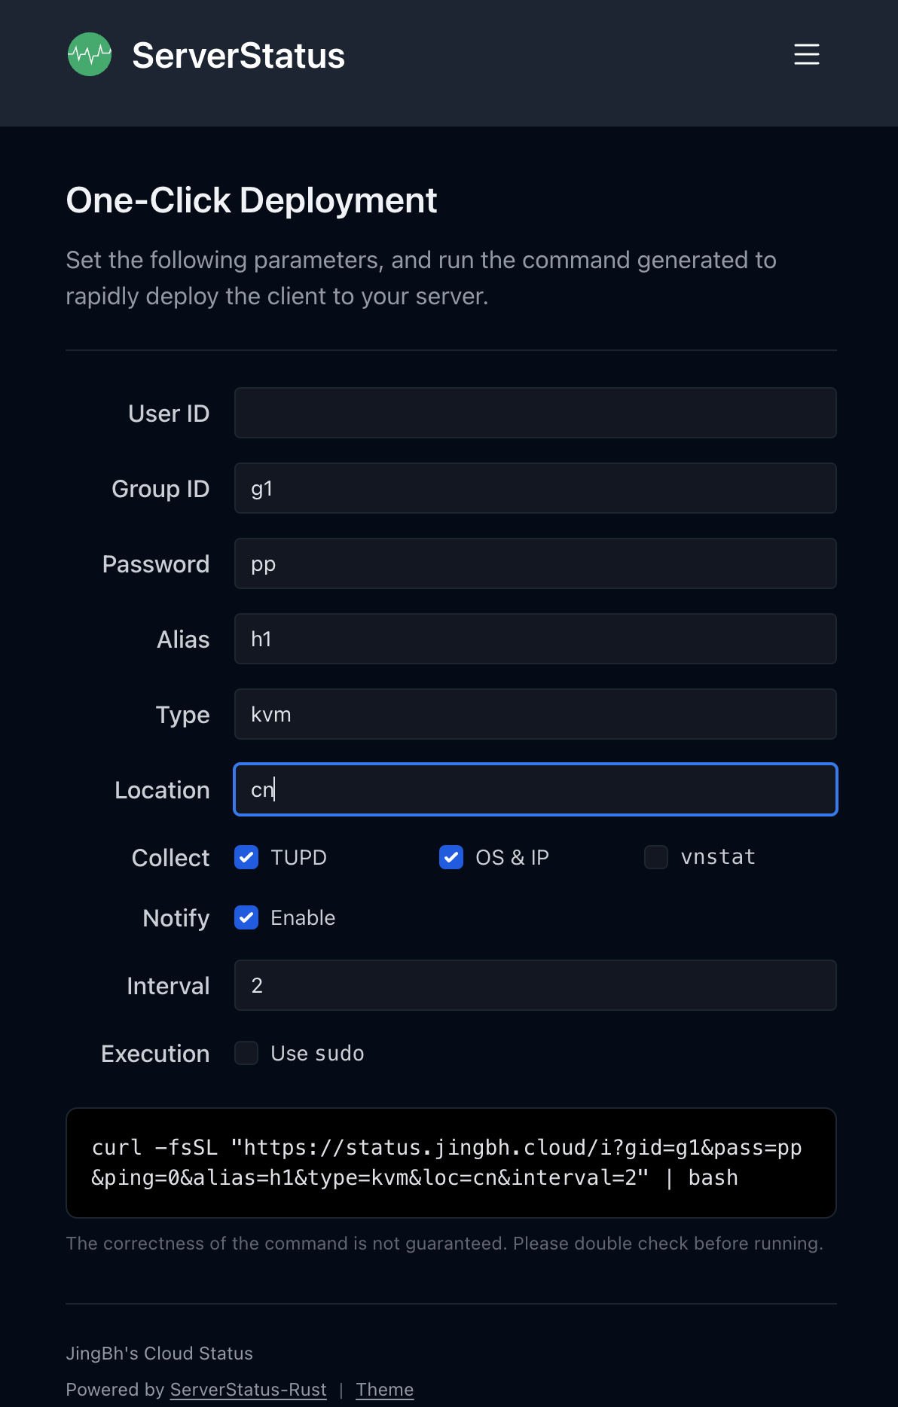Image resolution: width=898 pixels, height=1407 pixels.
Task: Select the Location field containing cn
Action: point(535,789)
